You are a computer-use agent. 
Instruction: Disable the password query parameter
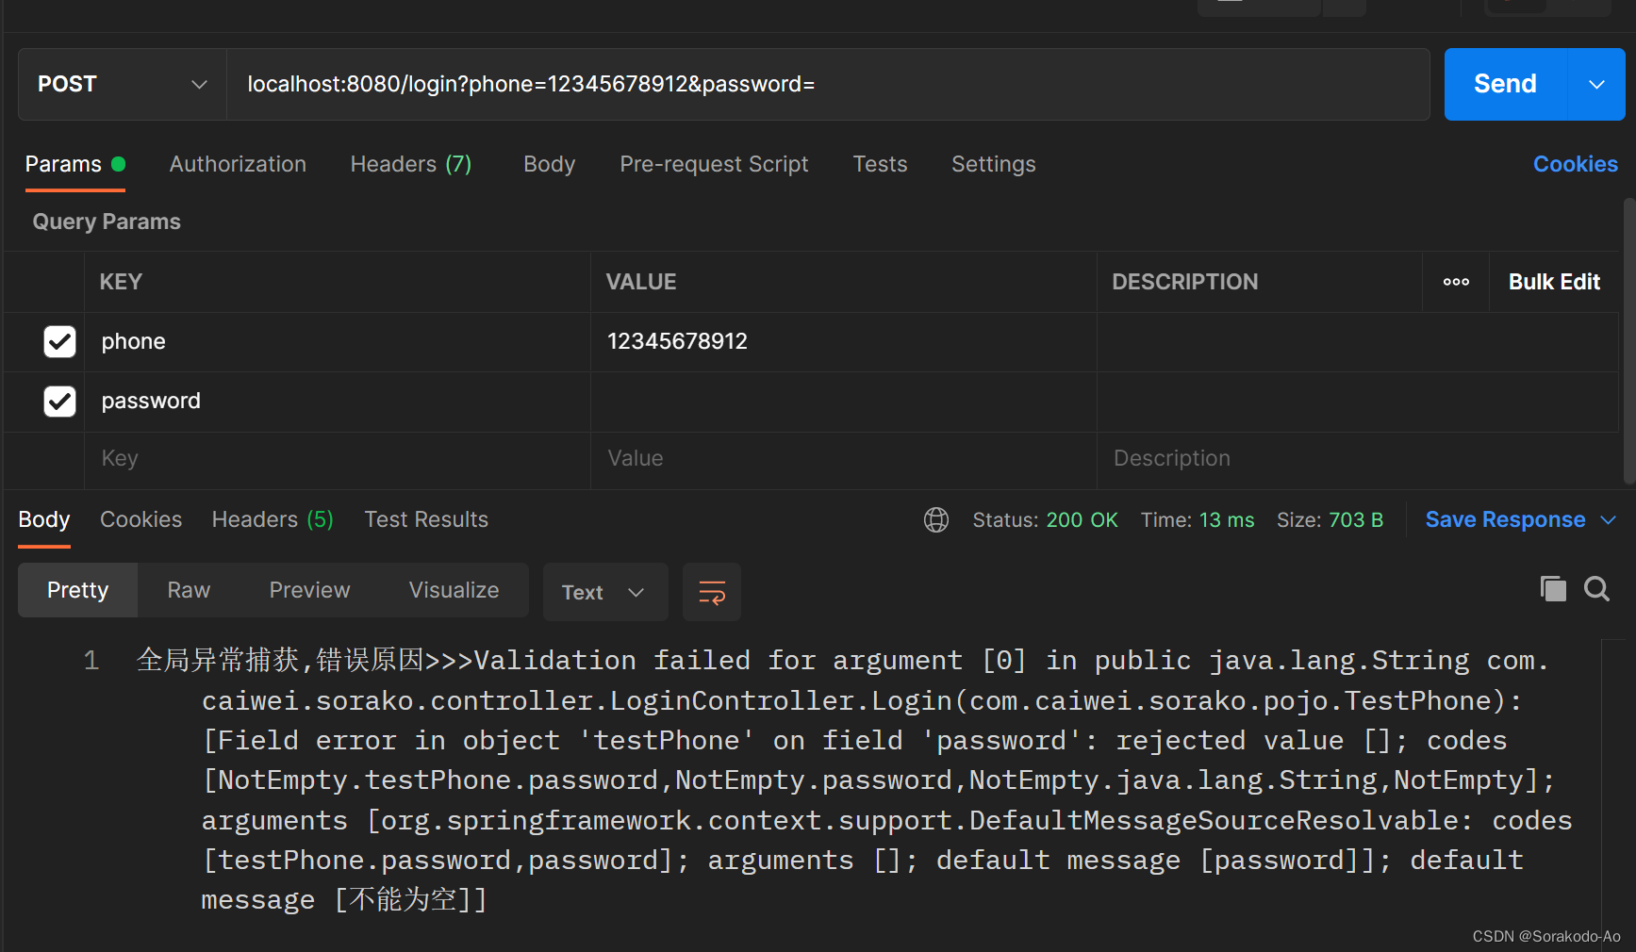point(59,401)
